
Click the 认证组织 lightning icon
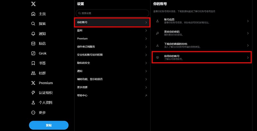click(x=33, y=93)
